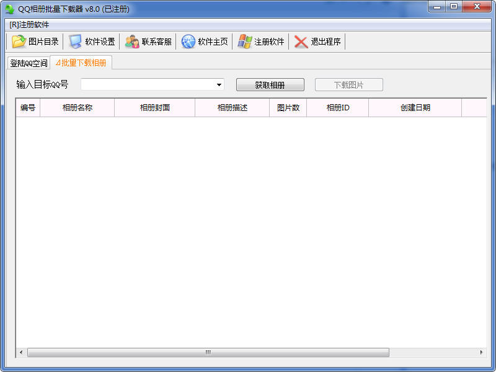496x372 pixels.
Task: Select the 批量下载相册 tab
Action: (81, 63)
